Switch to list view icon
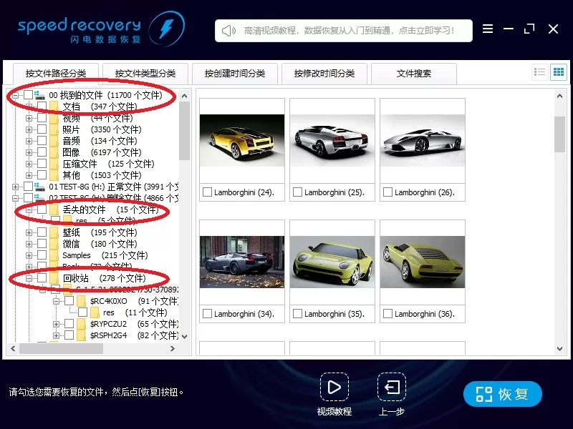The width and height of the screenshot is (573, 429). (539, 72)
